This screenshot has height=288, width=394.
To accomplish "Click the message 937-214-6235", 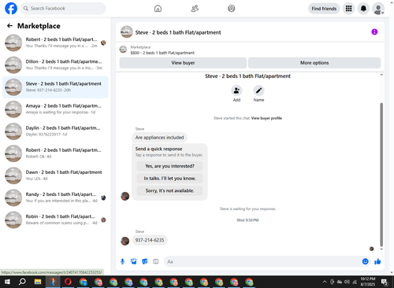I will pyautogui.click(x=150, y=240).
